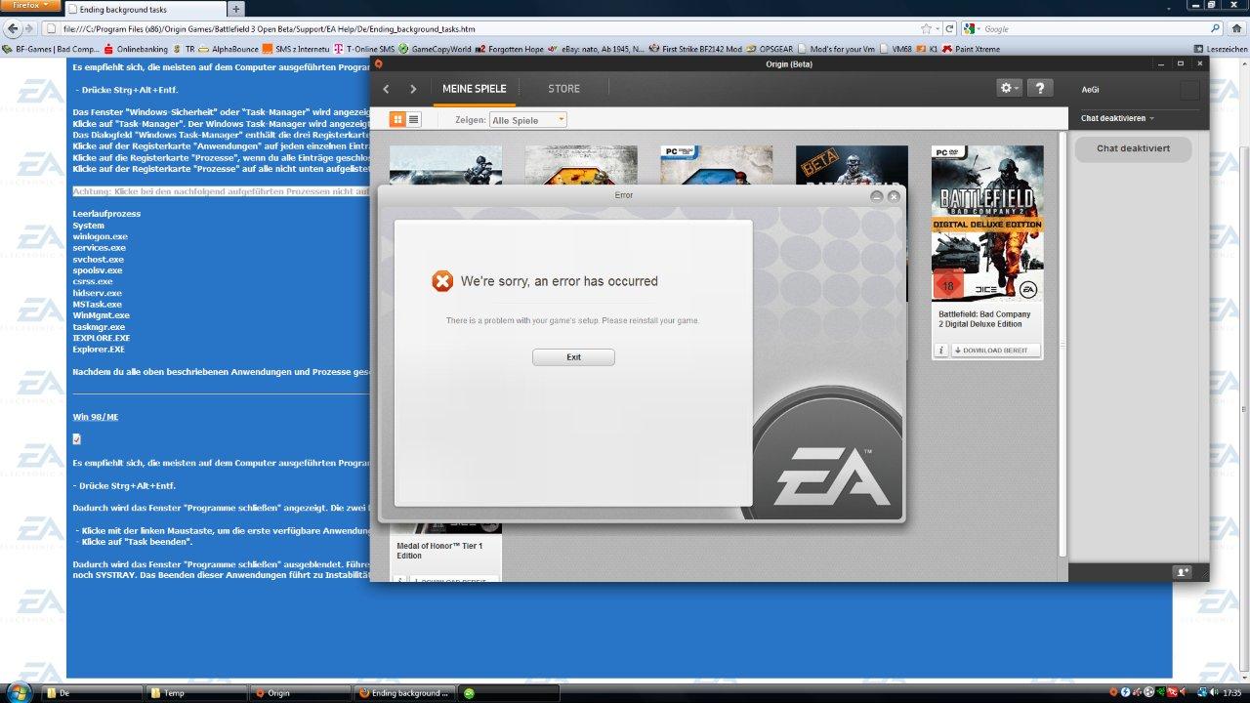The height and width of the screenshot is (703, 1250).
Task: Switch to grid view of games
Action: [397, 119]
